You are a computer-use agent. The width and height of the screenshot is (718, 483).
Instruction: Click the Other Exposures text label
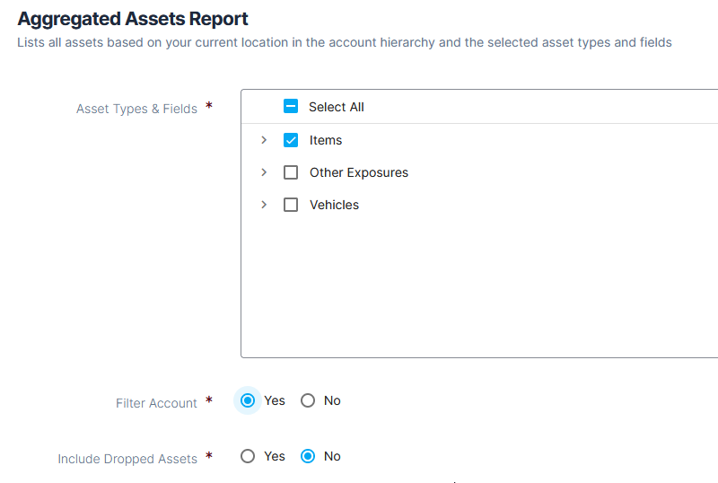click(x=358, y=172)
